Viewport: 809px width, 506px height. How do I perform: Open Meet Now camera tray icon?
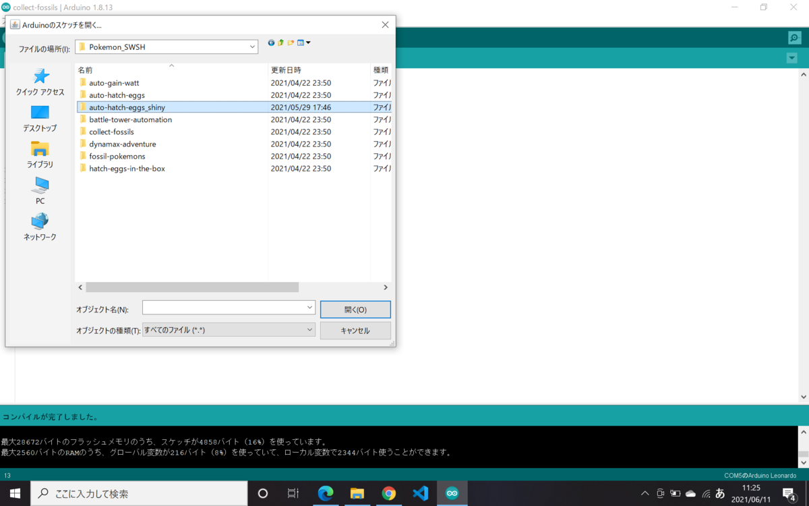(x=661, y=494)
